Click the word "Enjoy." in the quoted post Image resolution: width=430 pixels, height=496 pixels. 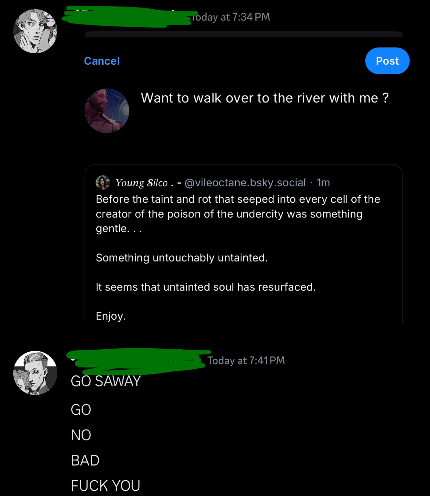pyautogui.click(x=111, y=316)
